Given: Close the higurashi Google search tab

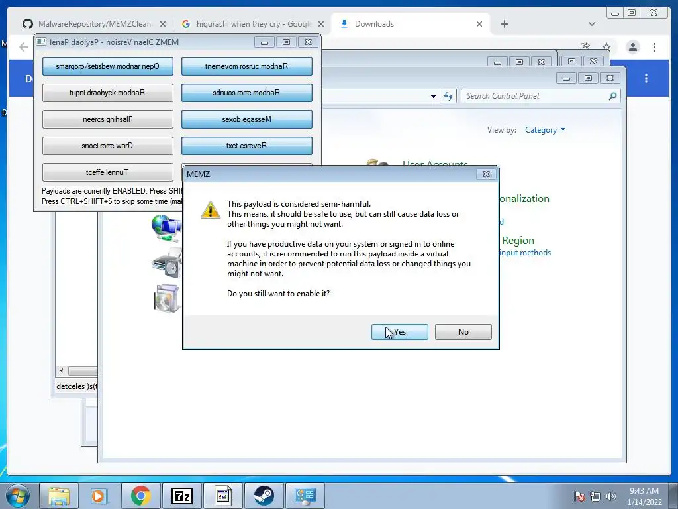Looking at the screenshot, I should tap(321, 24).
